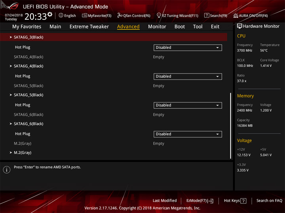Open Hot Plug dropdown under SATA6G_5(Black)

(188, 105)
